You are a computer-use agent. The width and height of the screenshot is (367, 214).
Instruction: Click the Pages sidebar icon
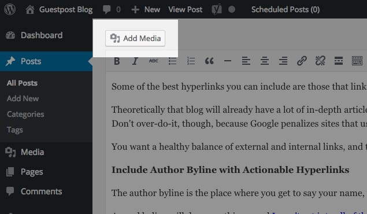coord(10,172)
